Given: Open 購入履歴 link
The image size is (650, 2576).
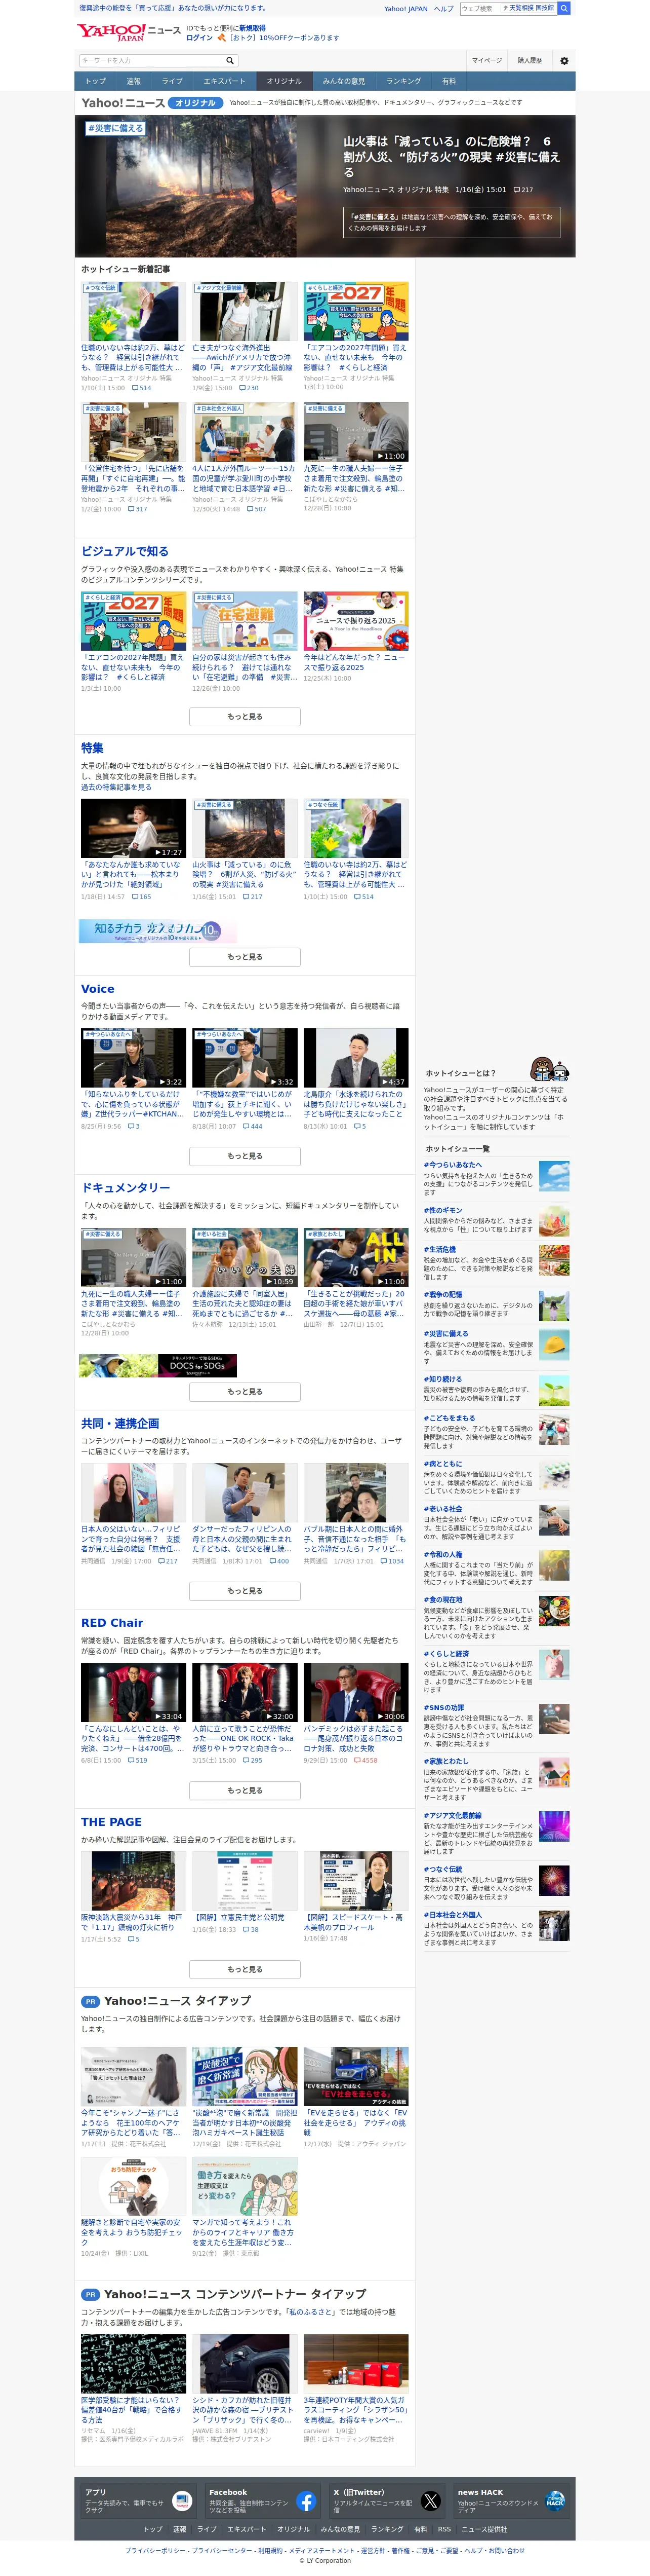Looking at the screenshot, I should click(x=530, y=60).
